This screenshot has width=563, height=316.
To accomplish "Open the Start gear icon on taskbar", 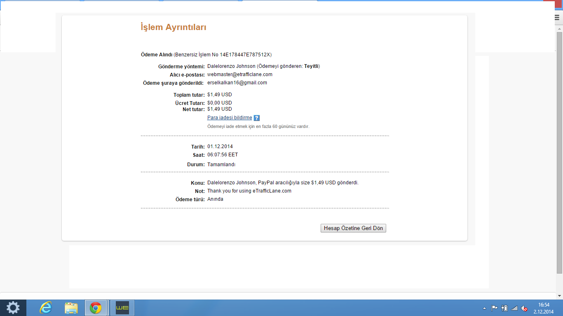I will click(13, 308).
